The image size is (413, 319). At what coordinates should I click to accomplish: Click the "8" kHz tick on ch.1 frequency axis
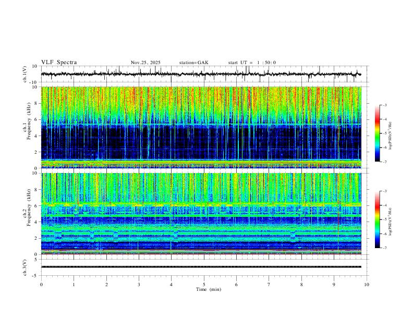pyautogui.click(x=36, y=103)
